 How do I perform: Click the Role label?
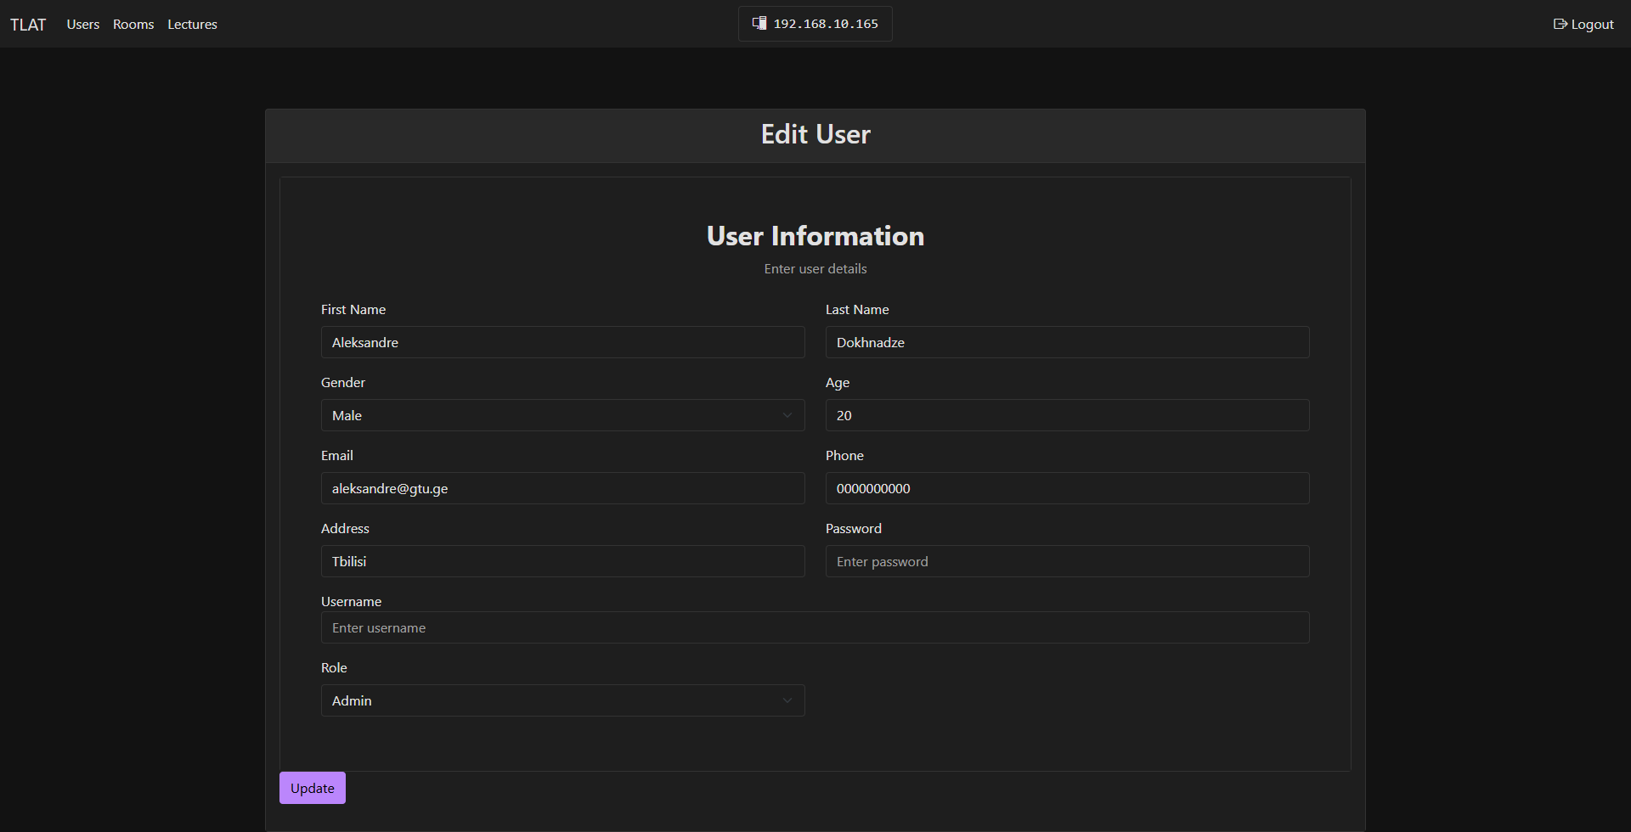pyautogui.click(x=334, y=667)
